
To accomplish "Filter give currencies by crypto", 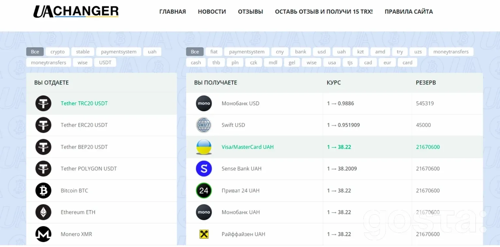I will (57, 52).
